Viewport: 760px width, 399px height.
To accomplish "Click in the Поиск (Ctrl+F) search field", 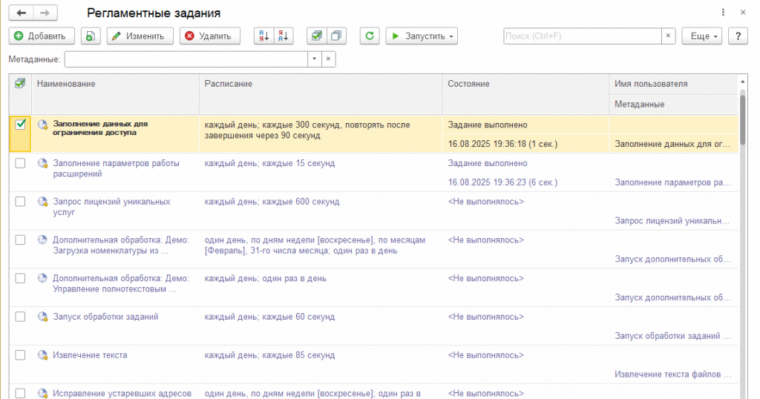I will 583,36.
